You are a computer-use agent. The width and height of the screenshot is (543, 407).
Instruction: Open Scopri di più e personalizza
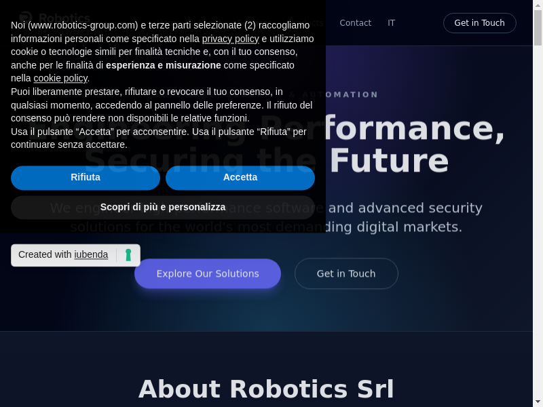pyautogui.click(x=163, y=207)
